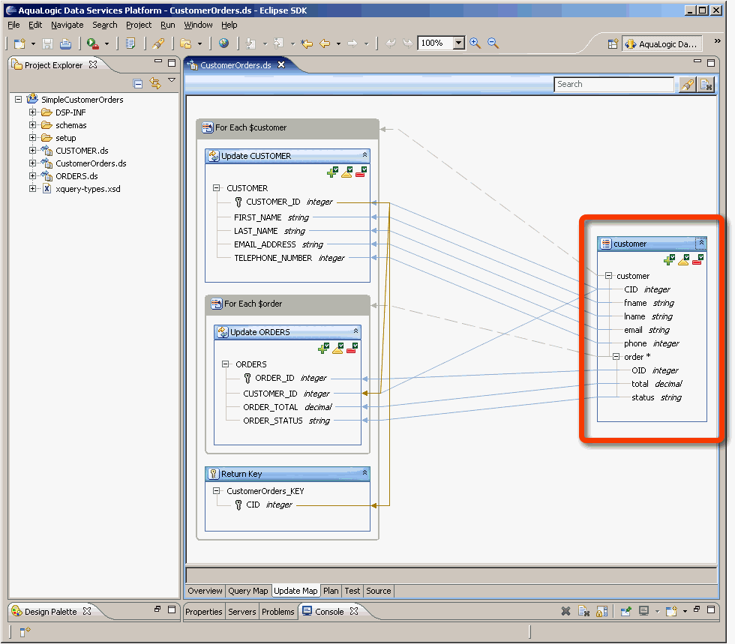Screen dimensions: 735x644
Task: Collapse the Return Key block chevron
Action: [x=364, y=472]
